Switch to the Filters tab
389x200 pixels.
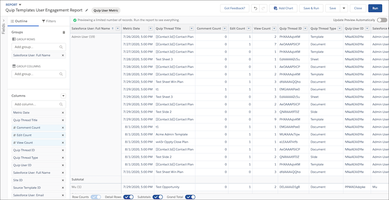49,21
